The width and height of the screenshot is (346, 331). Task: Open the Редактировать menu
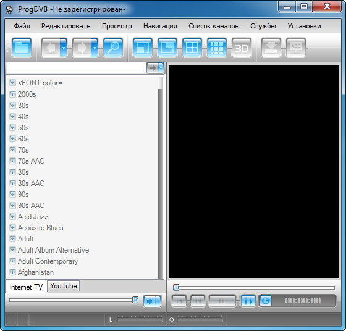[66, 26]
